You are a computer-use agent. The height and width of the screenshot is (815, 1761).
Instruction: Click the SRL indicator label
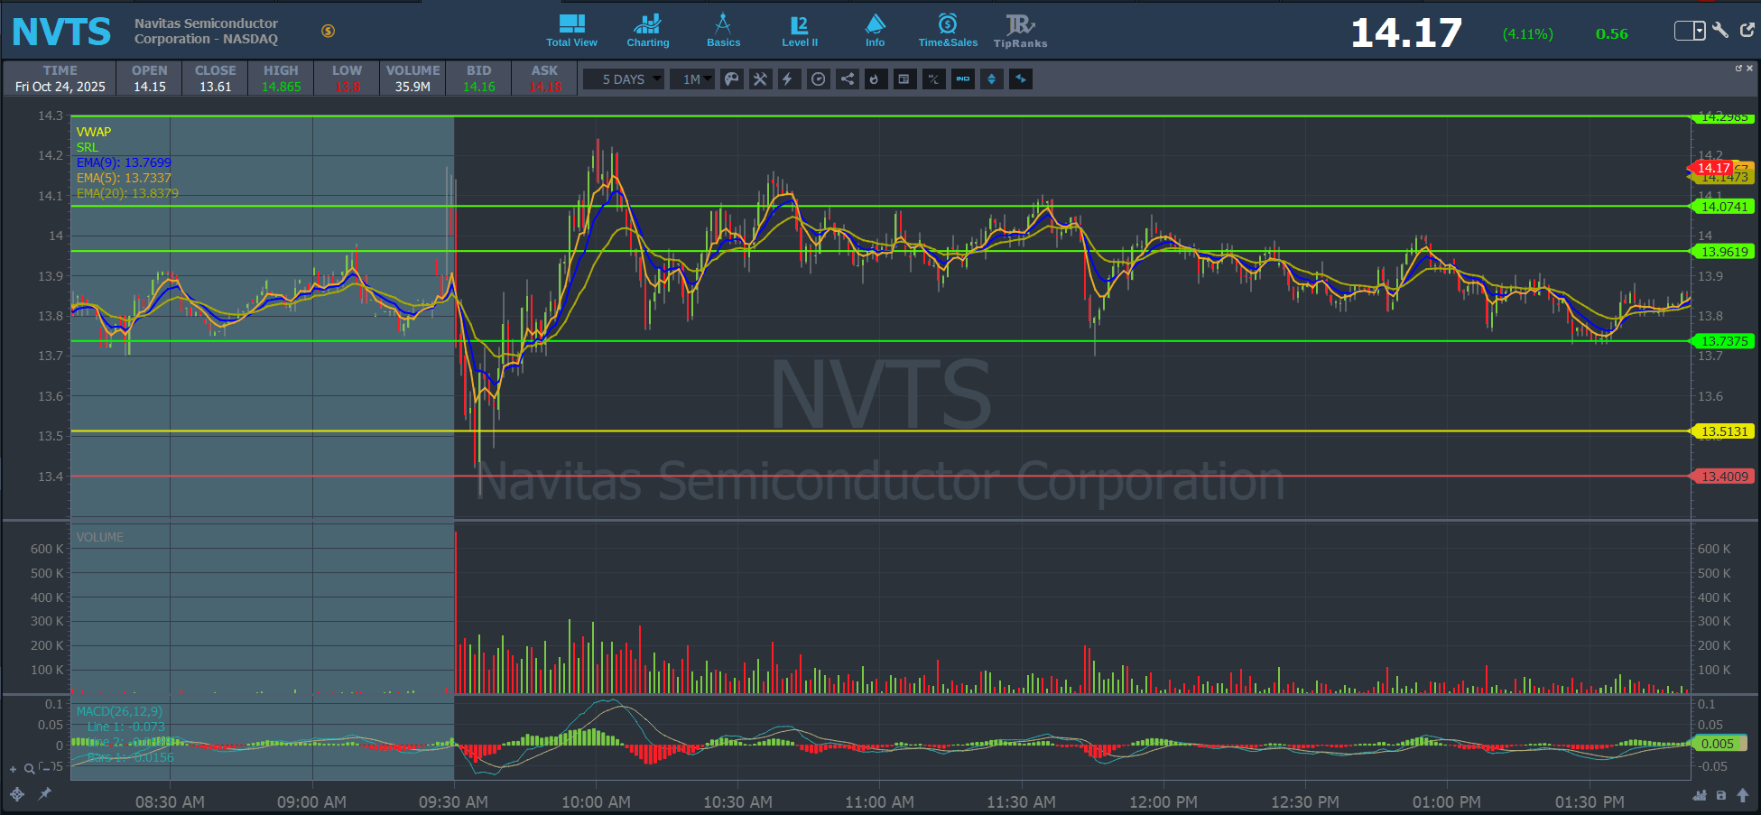(88, 147)
